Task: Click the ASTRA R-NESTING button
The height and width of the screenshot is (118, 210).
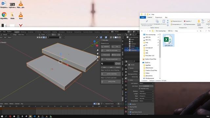Action: pos(111,74)
